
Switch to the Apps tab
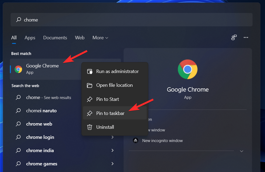tap(30, 38)
